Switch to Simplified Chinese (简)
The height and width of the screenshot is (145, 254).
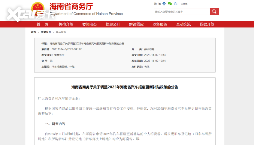click(x=155, y=4)
